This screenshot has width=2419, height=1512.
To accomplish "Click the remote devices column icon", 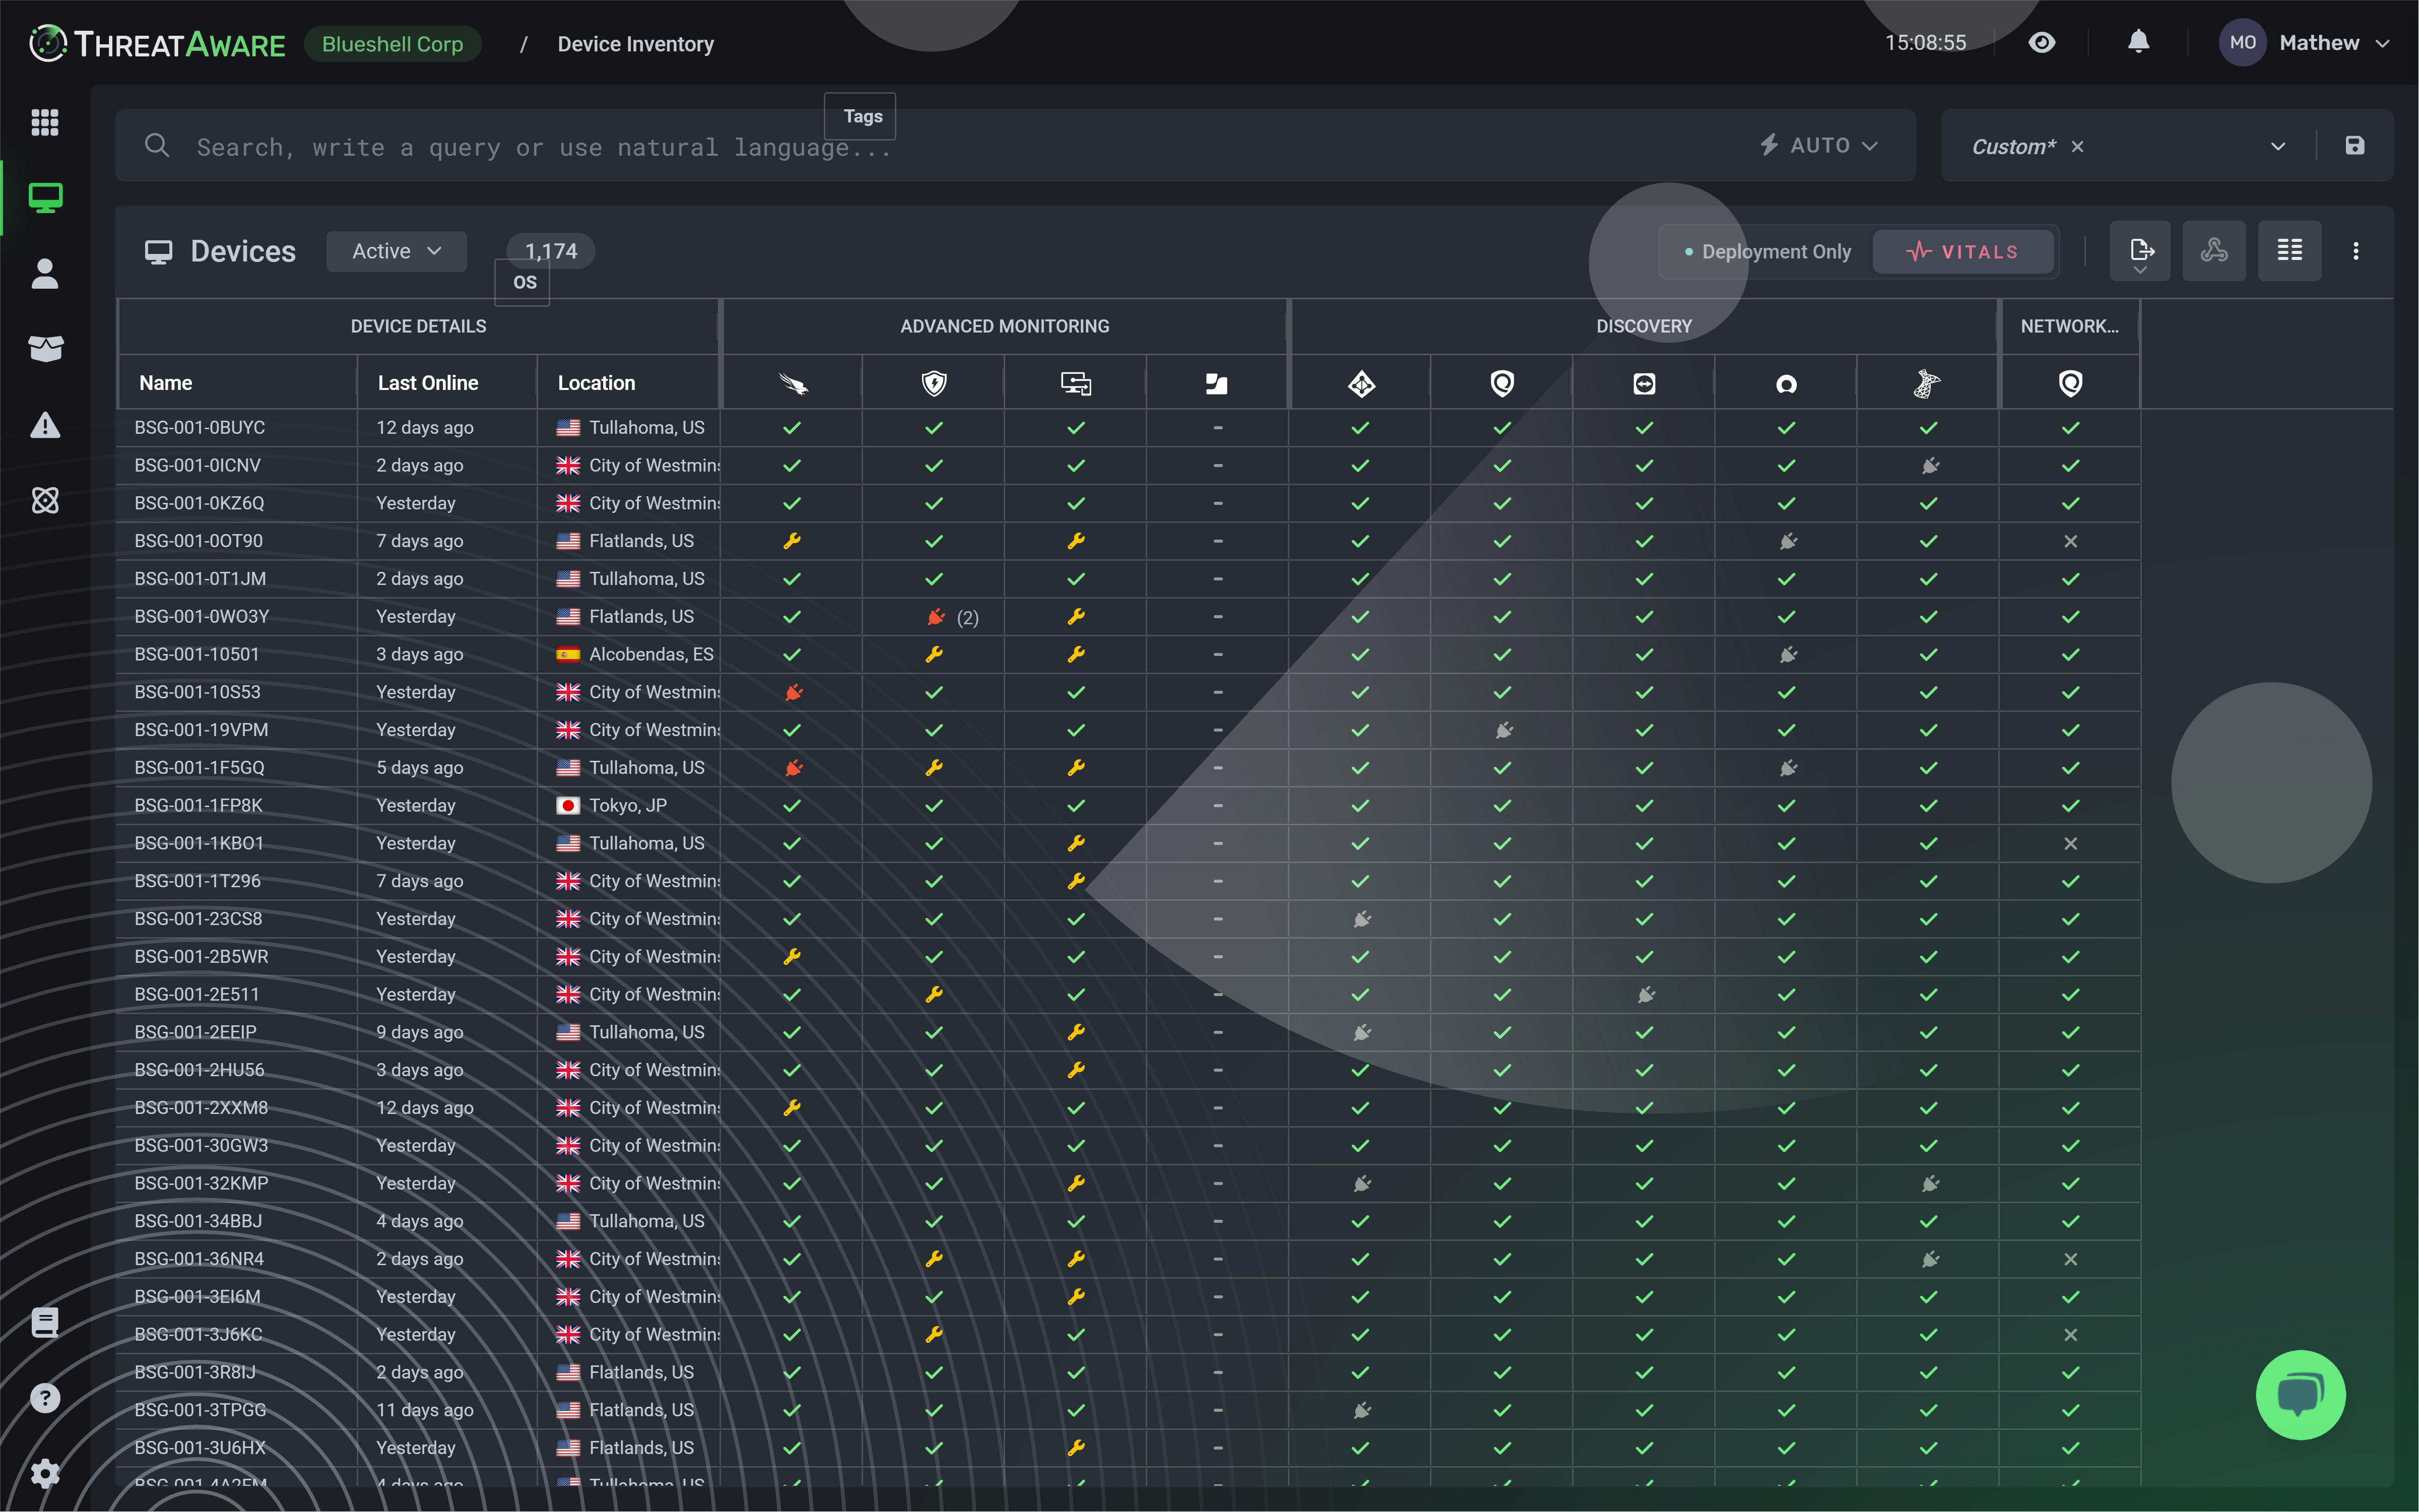I will click(x=1076, y=384).
